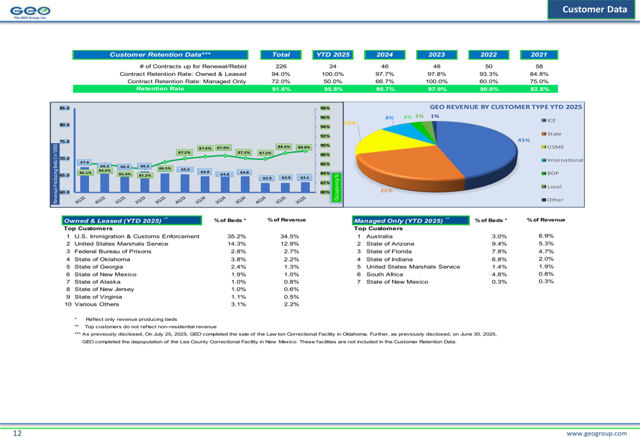Screen dimensions: 640x438
Task: Open the www.geogroup.com link
Action: pos(596,433)
